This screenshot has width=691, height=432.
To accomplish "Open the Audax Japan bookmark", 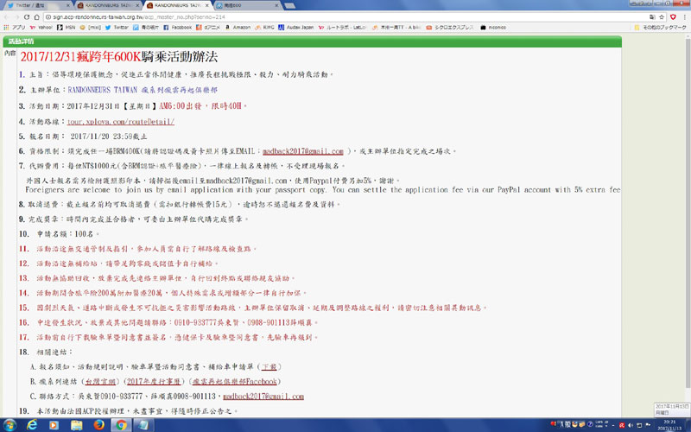I will tap(296, 28).
